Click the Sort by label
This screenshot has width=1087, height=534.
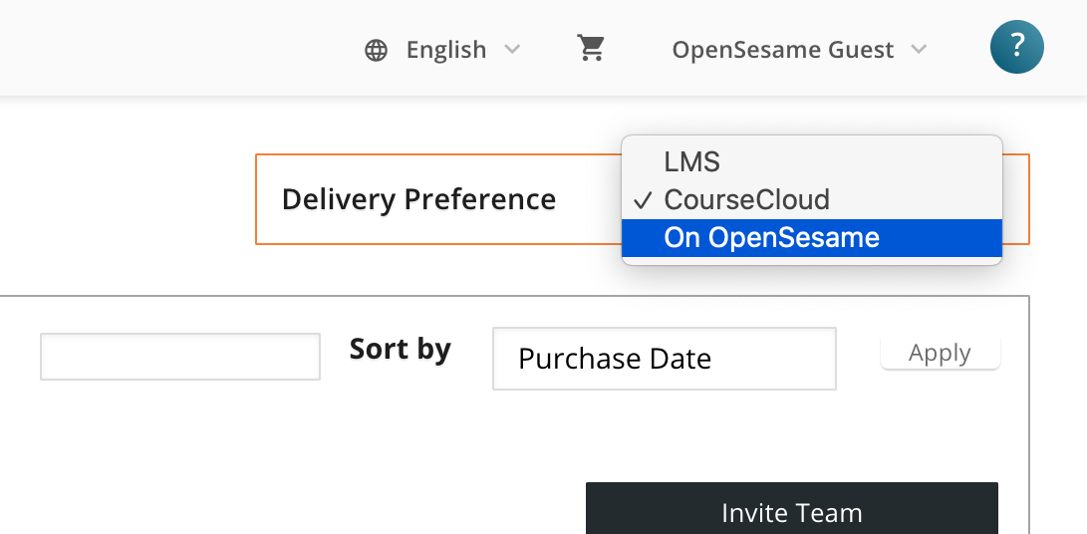(x=400, y=349)
